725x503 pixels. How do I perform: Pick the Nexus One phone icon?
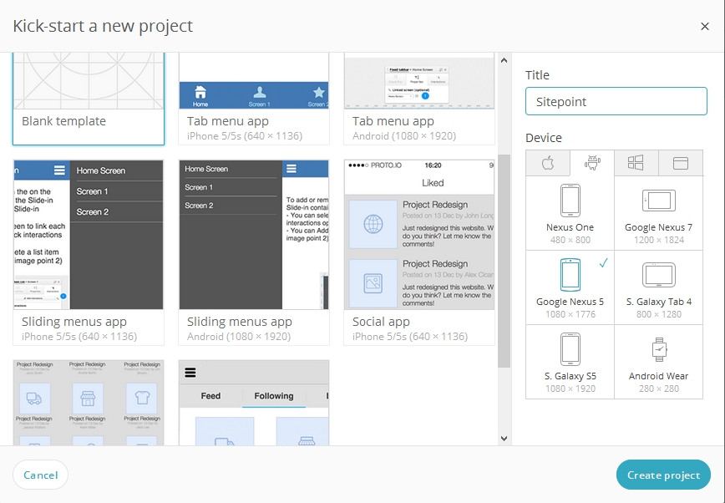click(x=570, y=201)
